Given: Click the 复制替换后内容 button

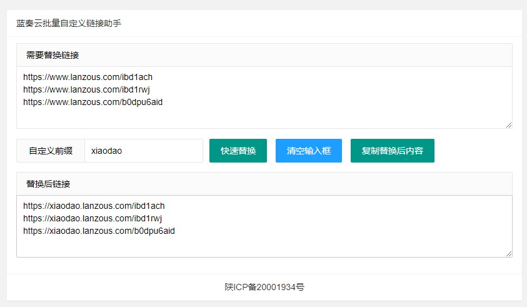Looking at the screenshot, I should 392,151.
